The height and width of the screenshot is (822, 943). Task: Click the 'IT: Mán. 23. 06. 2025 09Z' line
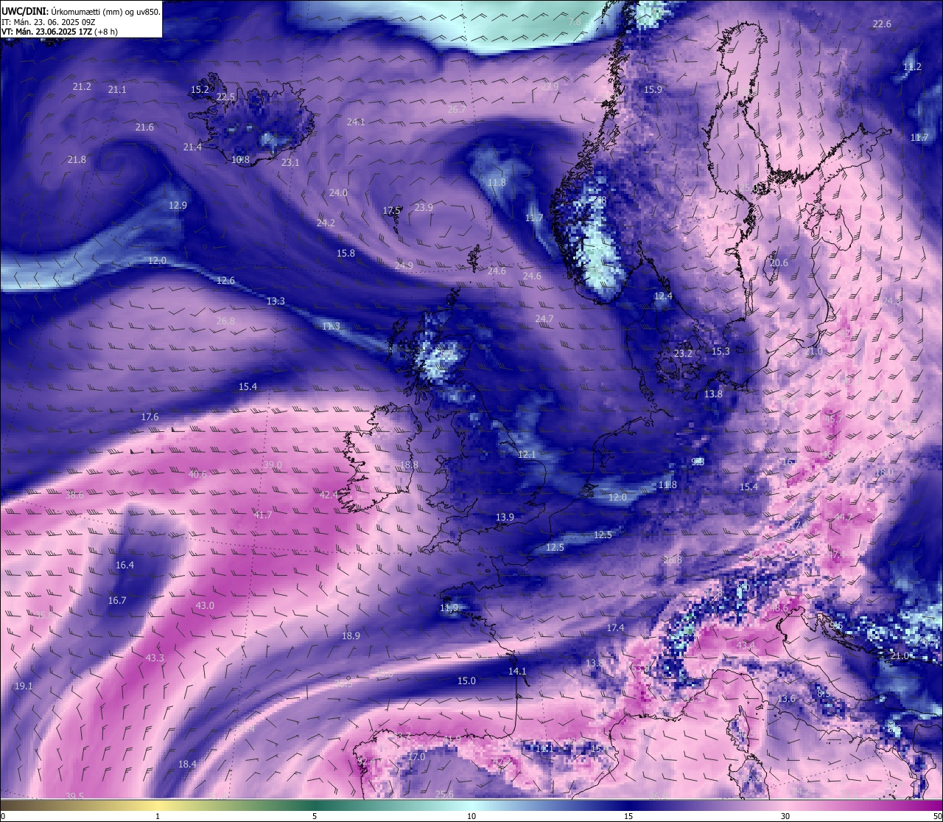pos(49,22)
